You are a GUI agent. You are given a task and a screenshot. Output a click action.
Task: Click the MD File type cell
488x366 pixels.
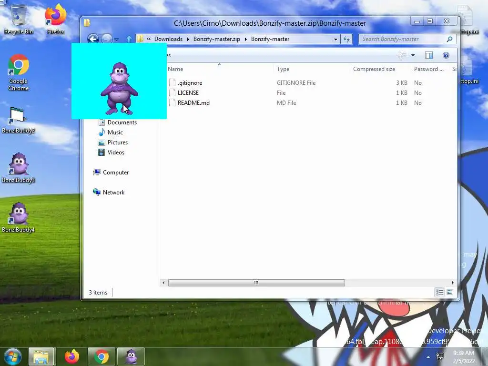click(286, 103)
